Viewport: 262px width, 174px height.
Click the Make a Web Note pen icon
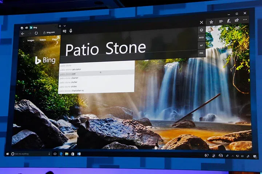229,21
